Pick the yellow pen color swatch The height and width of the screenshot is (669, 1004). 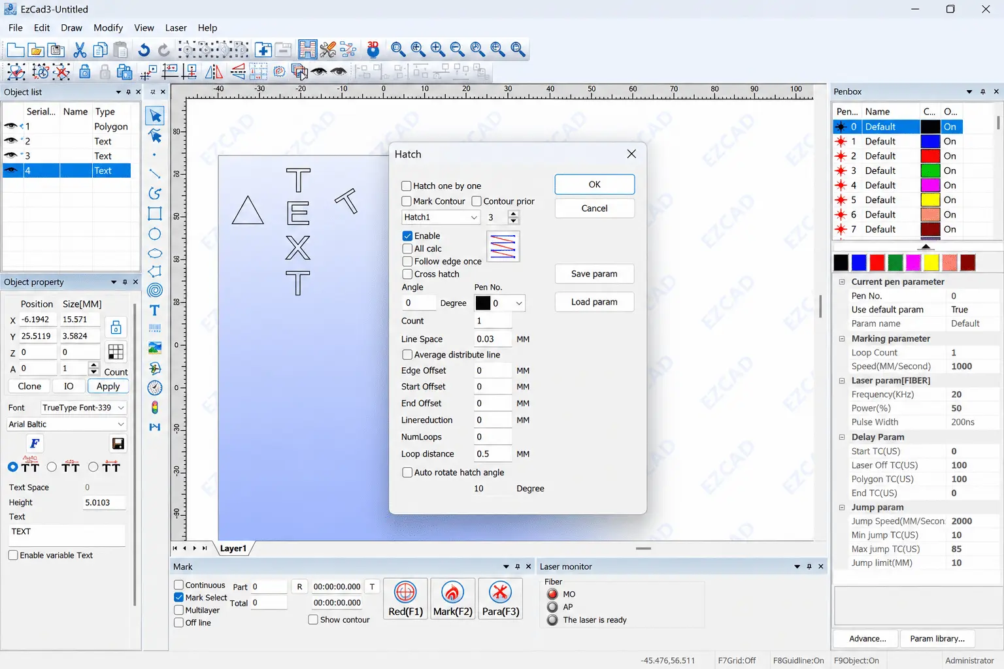coord(931,263)
